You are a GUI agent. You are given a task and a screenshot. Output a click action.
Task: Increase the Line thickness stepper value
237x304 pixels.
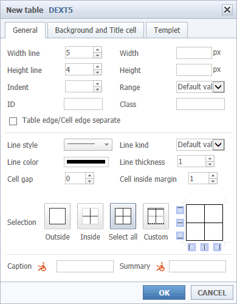coord(210,159)
